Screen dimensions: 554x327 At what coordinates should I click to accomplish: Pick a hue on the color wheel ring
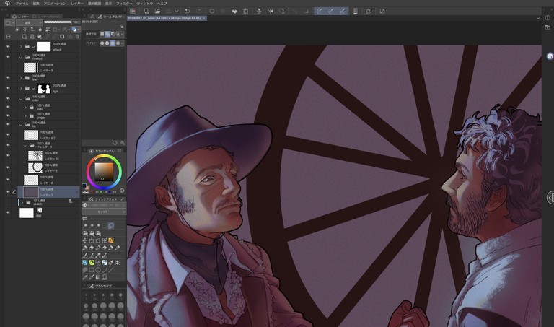point(104,172)
